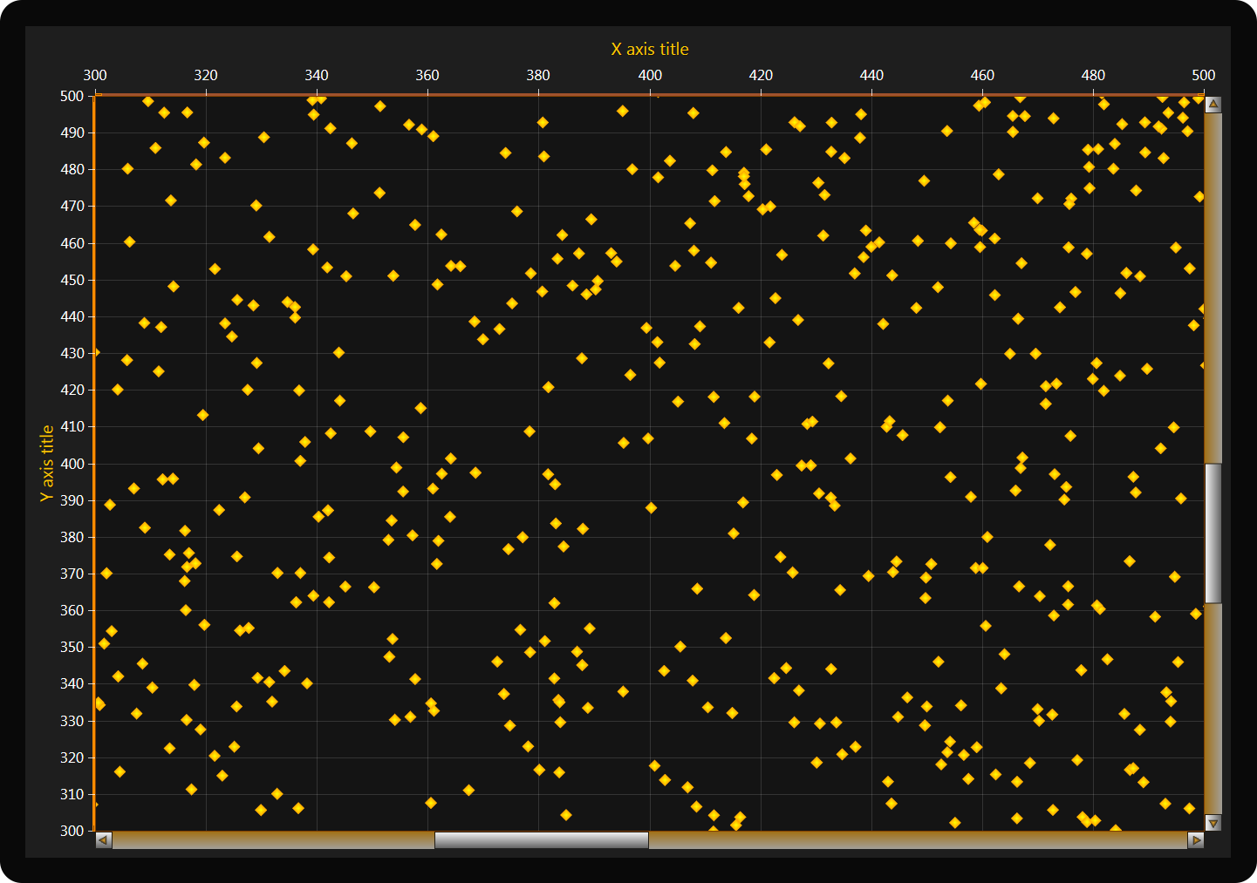Click the 400 tick label on Y axis

[72, 464]
